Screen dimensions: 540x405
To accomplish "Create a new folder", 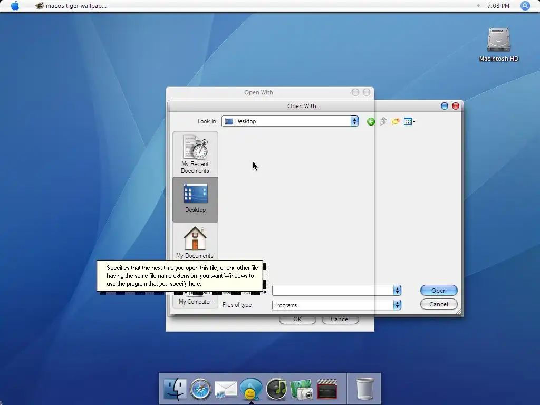I will point(396,122).
